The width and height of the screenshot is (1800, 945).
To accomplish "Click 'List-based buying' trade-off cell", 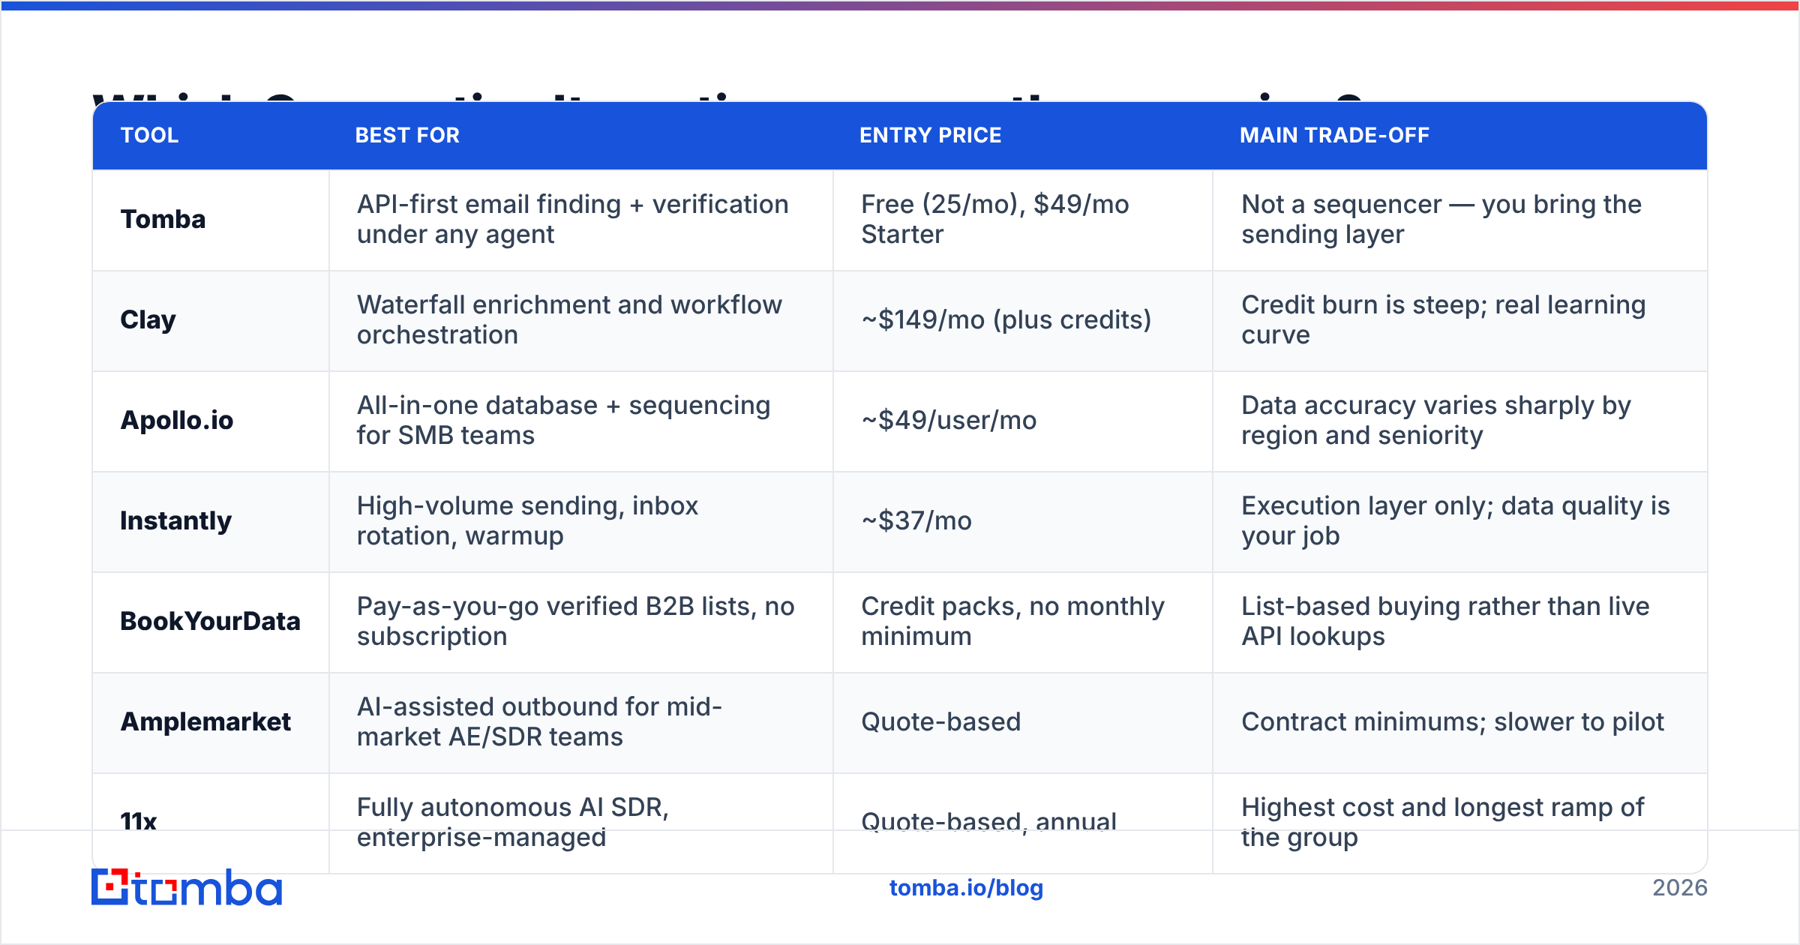I will [1460, 622].
